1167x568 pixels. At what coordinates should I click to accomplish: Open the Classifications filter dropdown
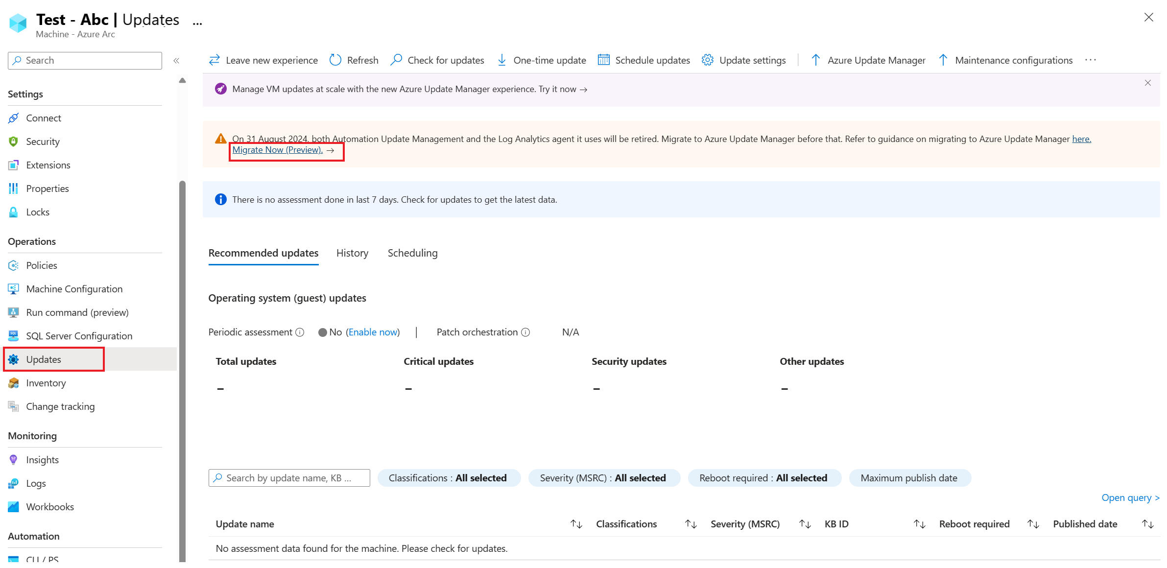tap(448, 478)
